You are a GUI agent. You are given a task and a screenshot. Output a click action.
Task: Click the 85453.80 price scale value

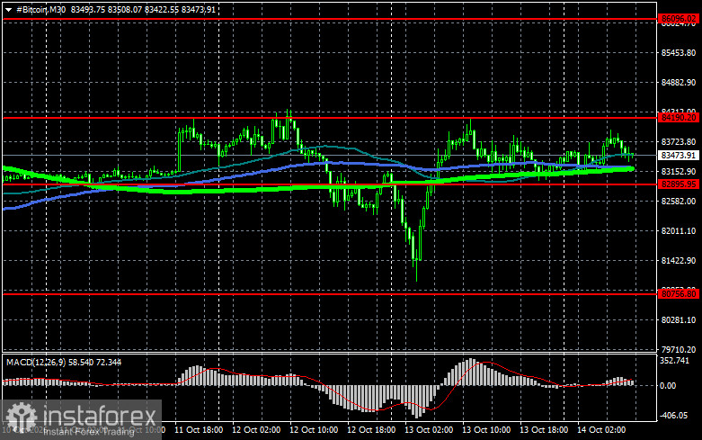[x=679, y=53]
